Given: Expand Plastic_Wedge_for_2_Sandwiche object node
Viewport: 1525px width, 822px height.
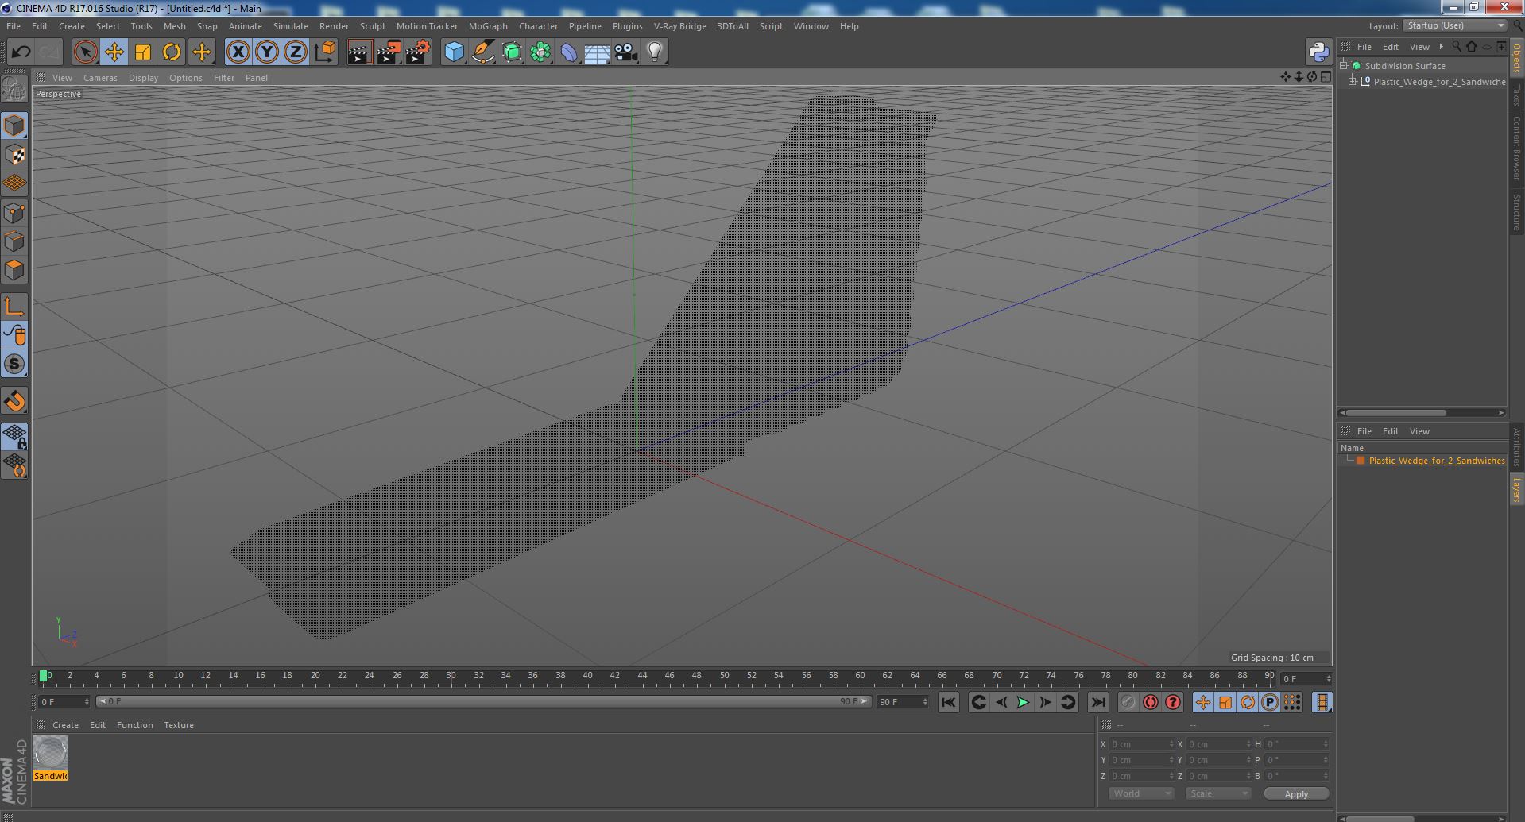Looking at the screenshot, I should pyautogui.click(x=1353, y=82).
